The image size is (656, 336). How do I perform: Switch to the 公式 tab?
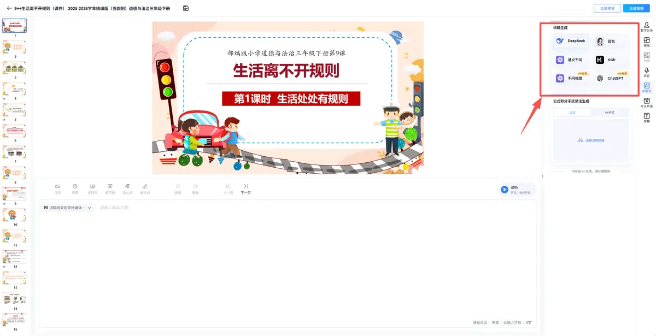click(572, 112)
